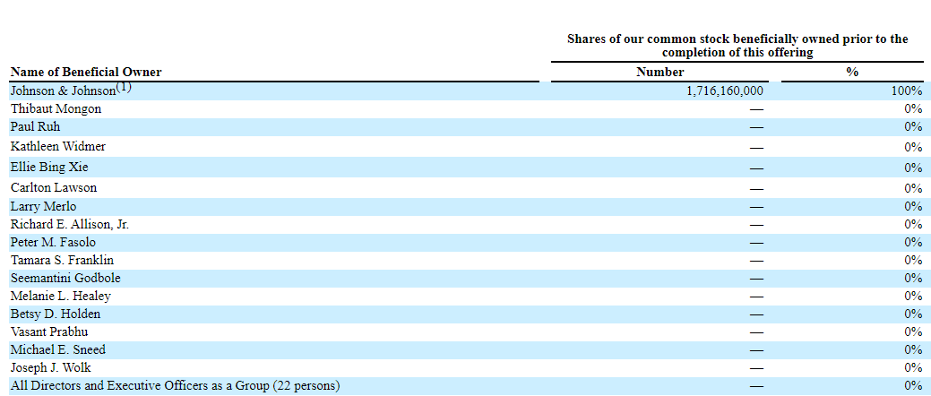931x396 pixels.
Task: Click Richard E. Allison, Jr. name
Action: [70, 224]
